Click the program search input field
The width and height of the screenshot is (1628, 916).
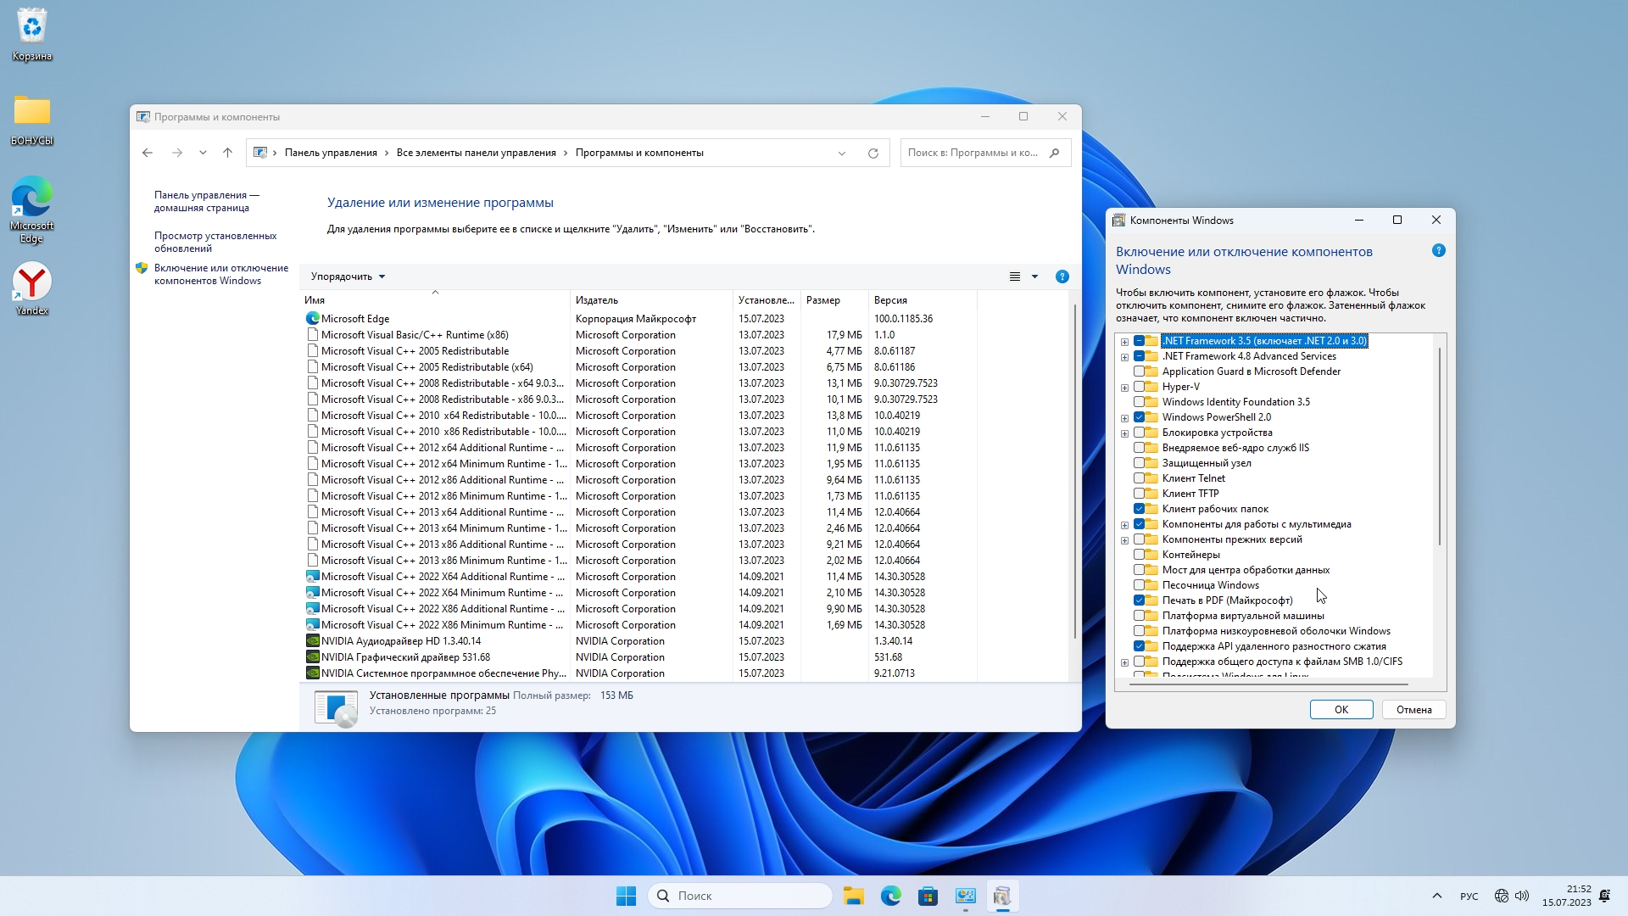click(973, 153)
